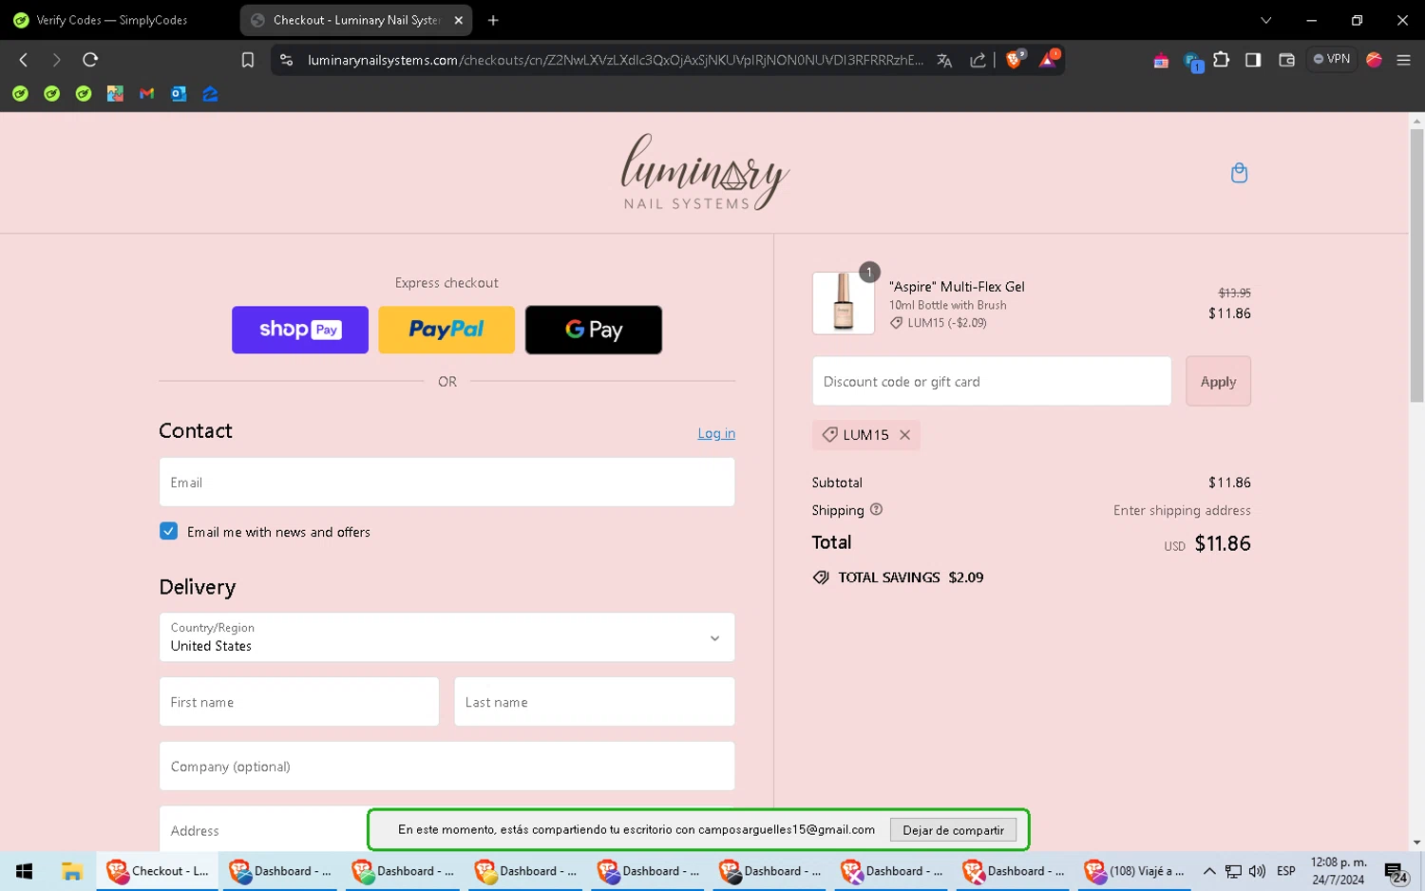Bookmark this page with the bookmark icon
The height and width of the screenshot is (891, 1425).
click(248, 60)
